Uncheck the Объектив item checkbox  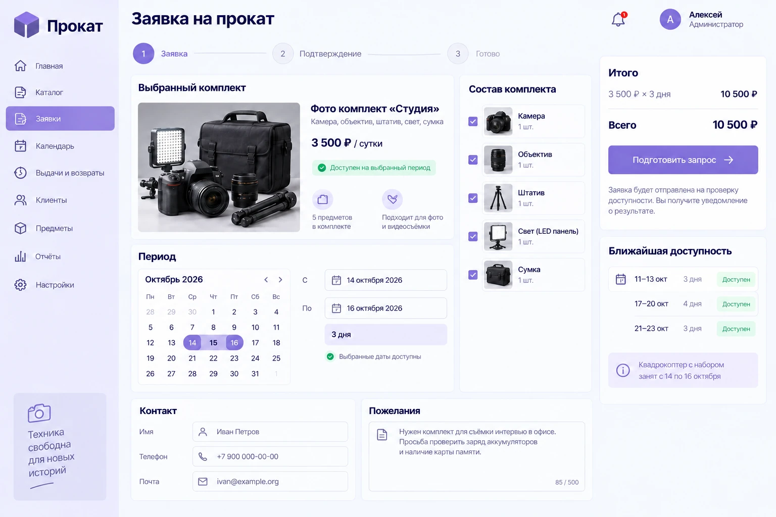pyautogui.click(x=473, y=160)
